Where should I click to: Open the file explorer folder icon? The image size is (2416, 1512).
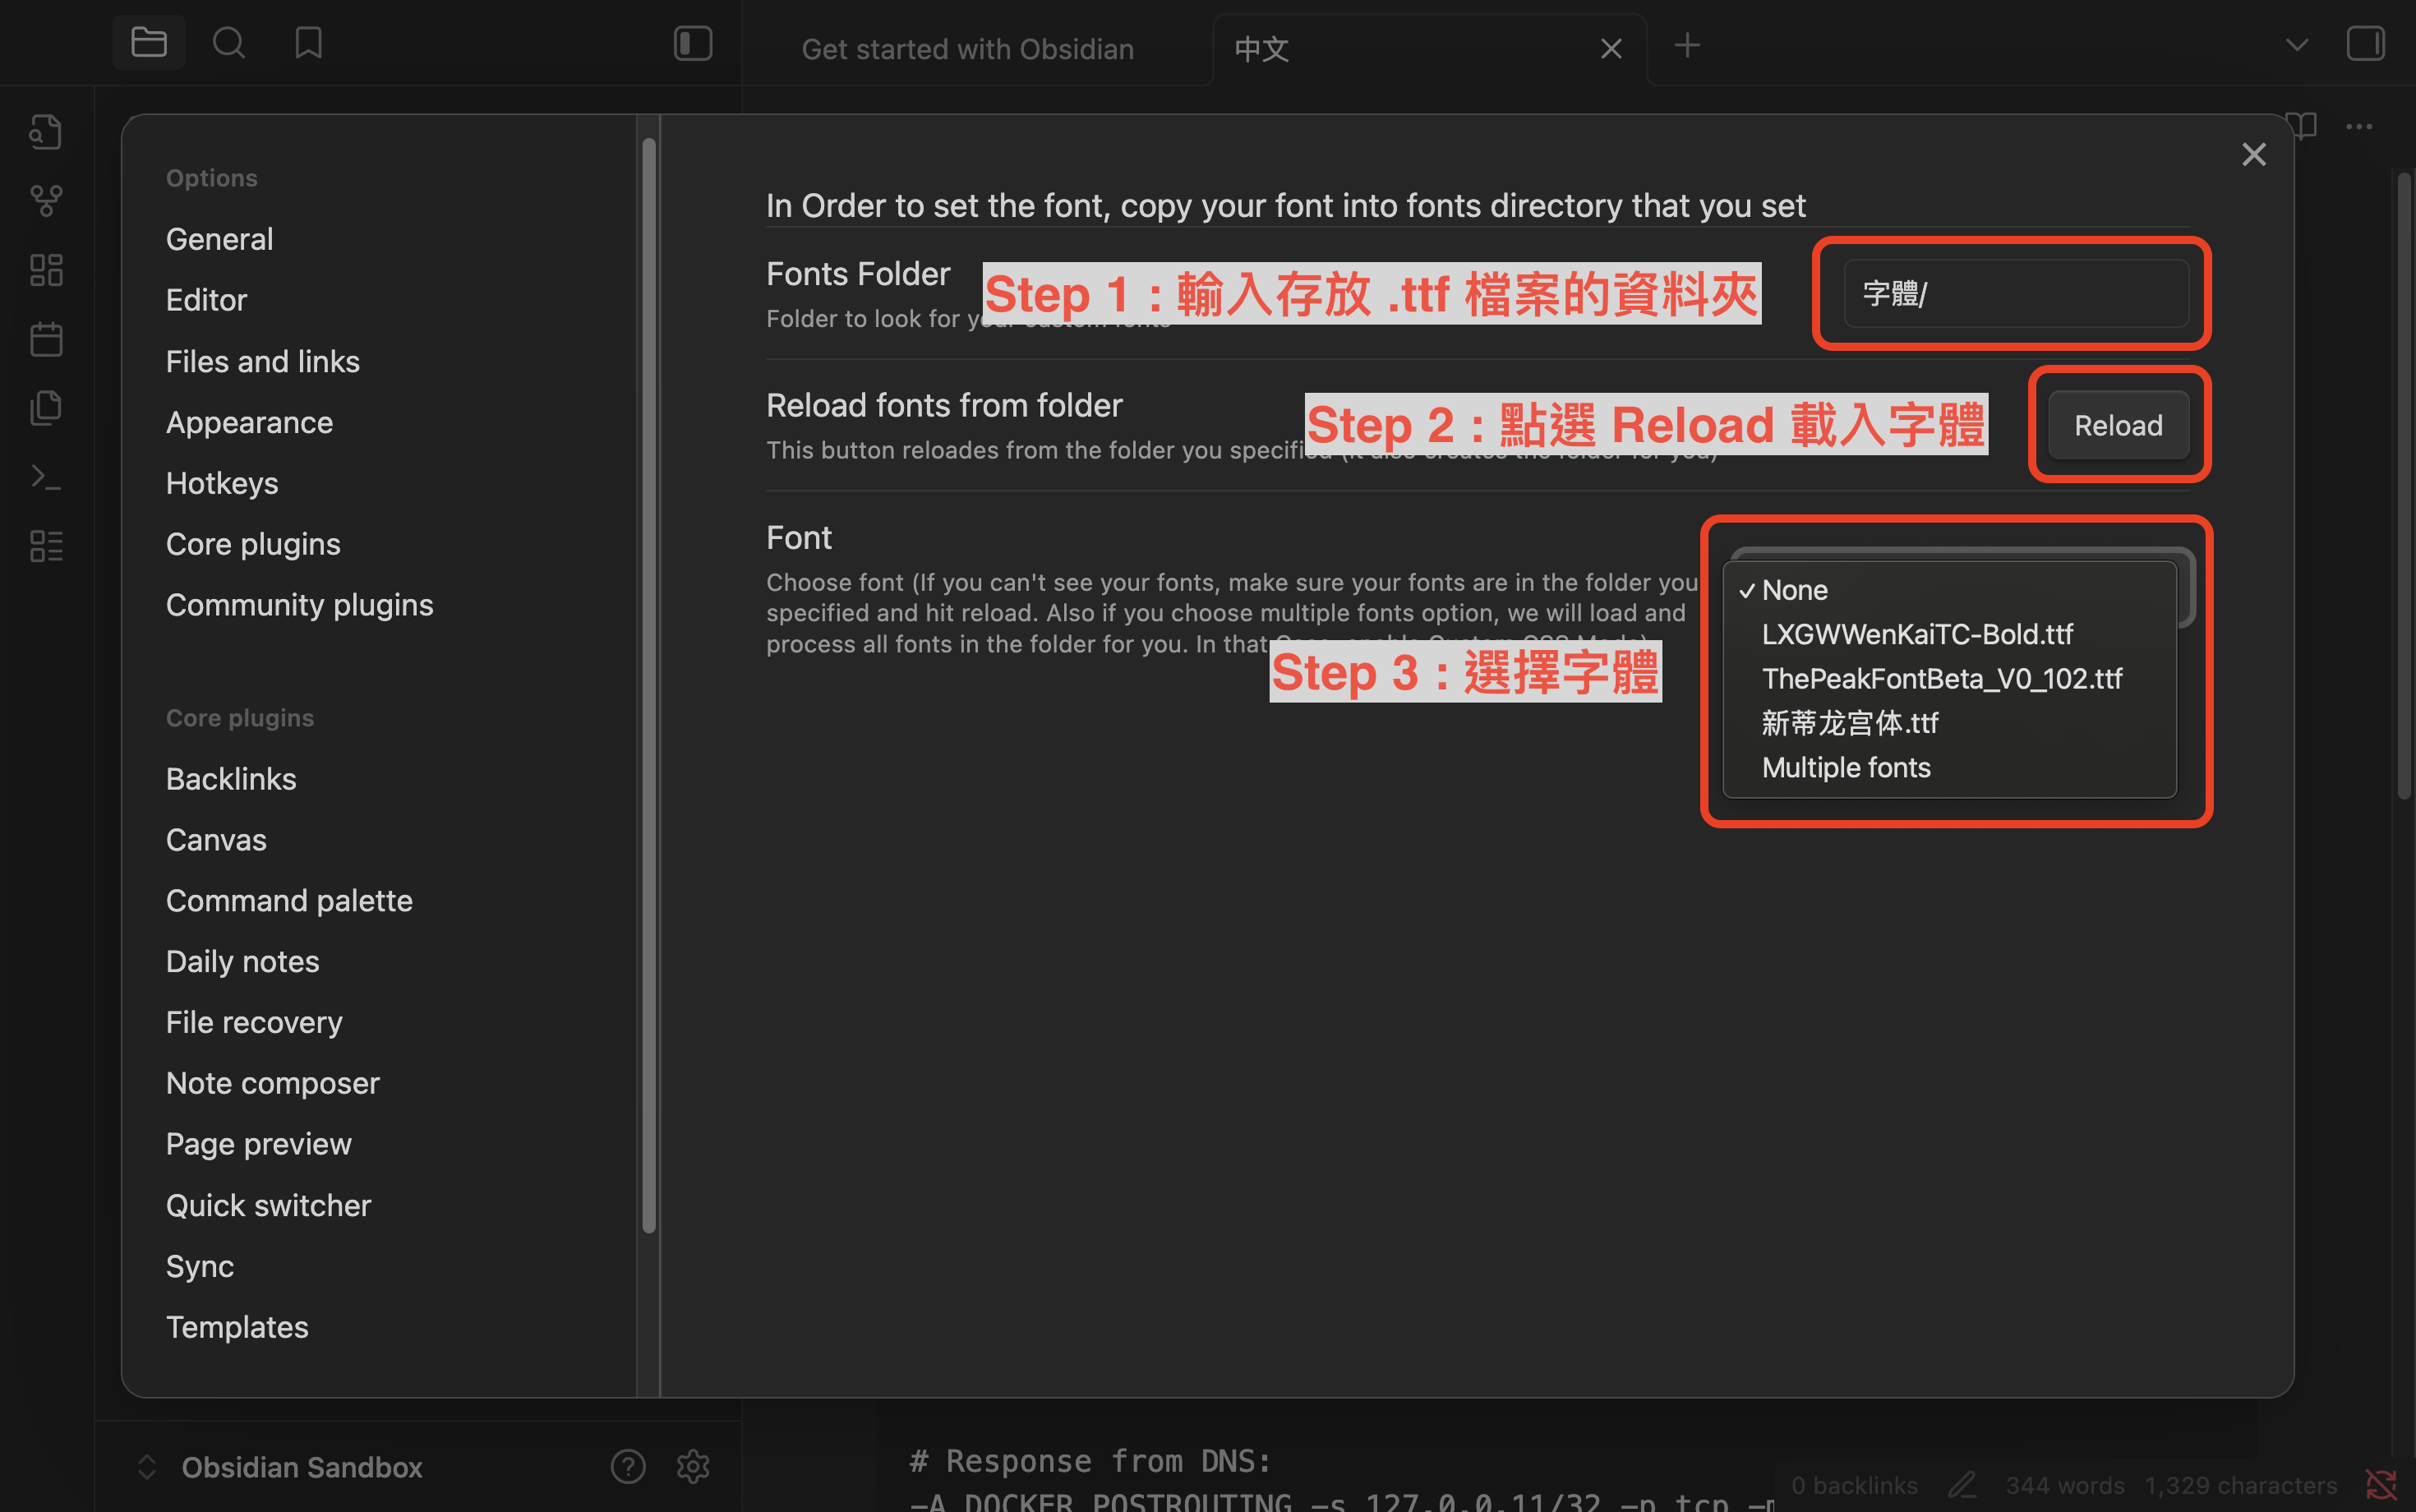149,43
